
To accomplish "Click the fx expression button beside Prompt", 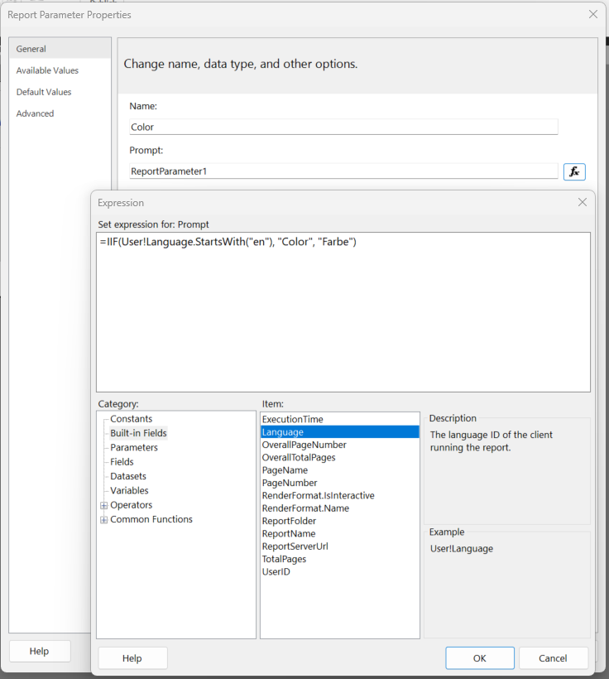I will [574, 171].
